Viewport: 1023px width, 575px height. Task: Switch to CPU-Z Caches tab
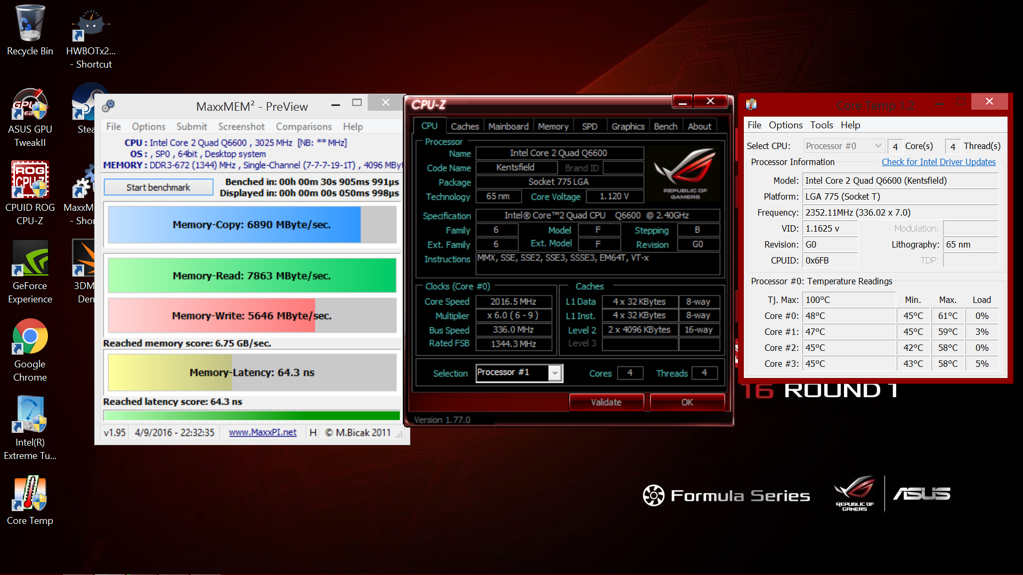465,126
